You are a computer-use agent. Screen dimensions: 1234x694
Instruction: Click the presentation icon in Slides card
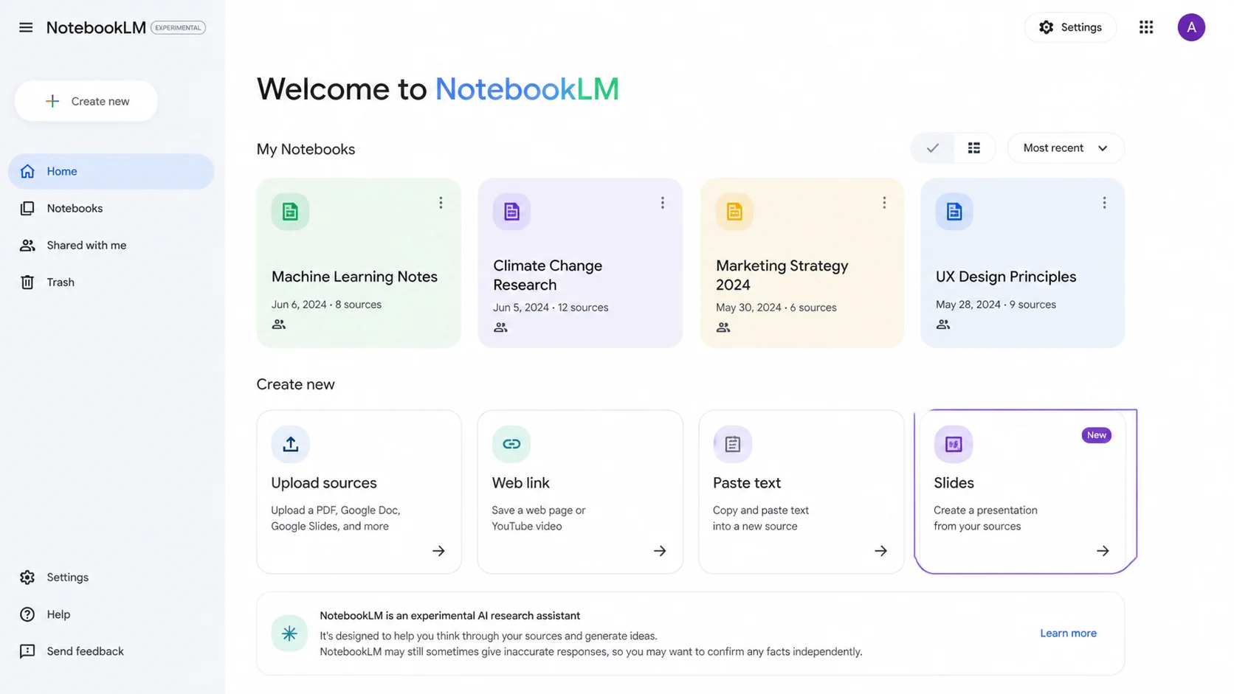point(954,444)
